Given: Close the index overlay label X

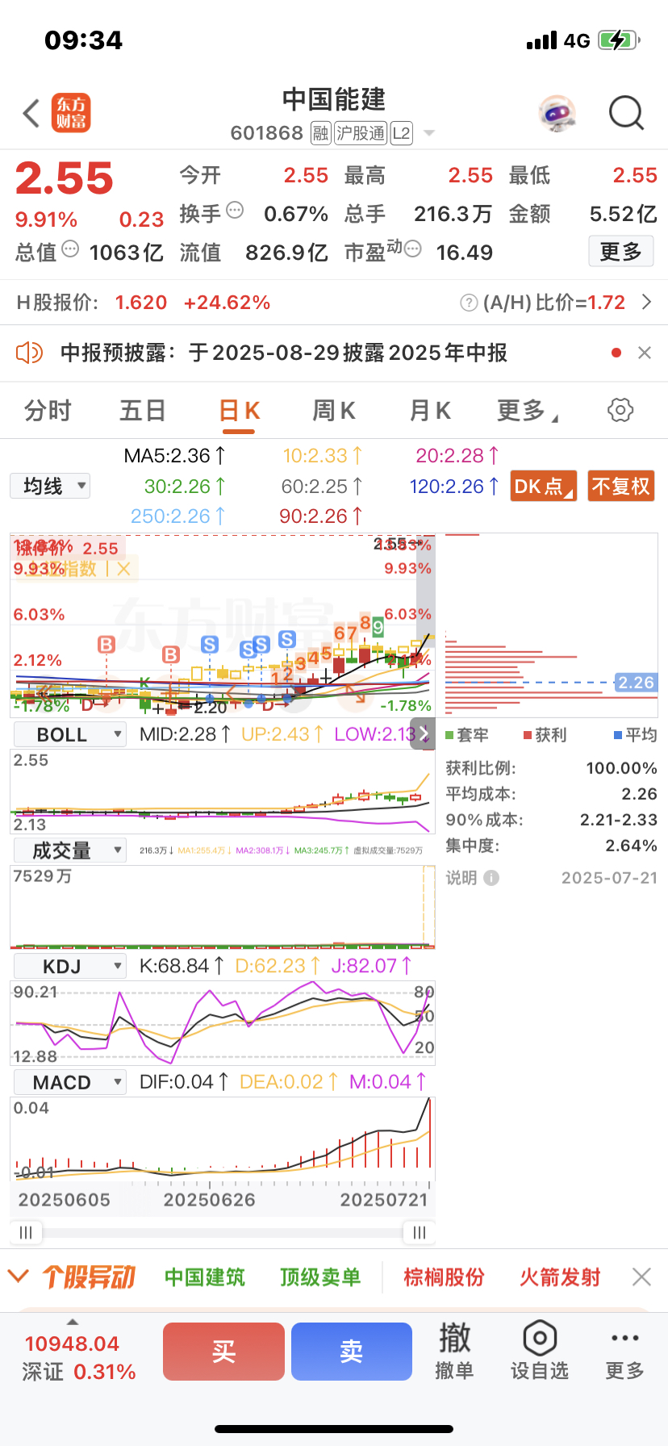Looking at the screenshot, I should pos(123,569).
